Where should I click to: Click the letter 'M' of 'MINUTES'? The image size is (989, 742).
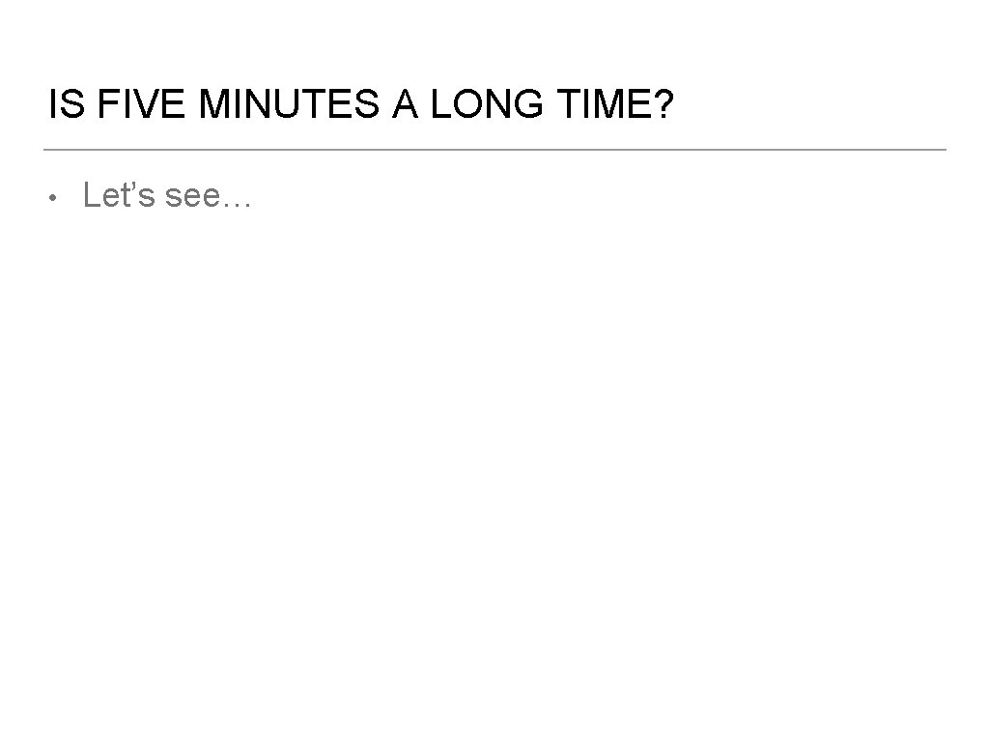coord(214,103)
